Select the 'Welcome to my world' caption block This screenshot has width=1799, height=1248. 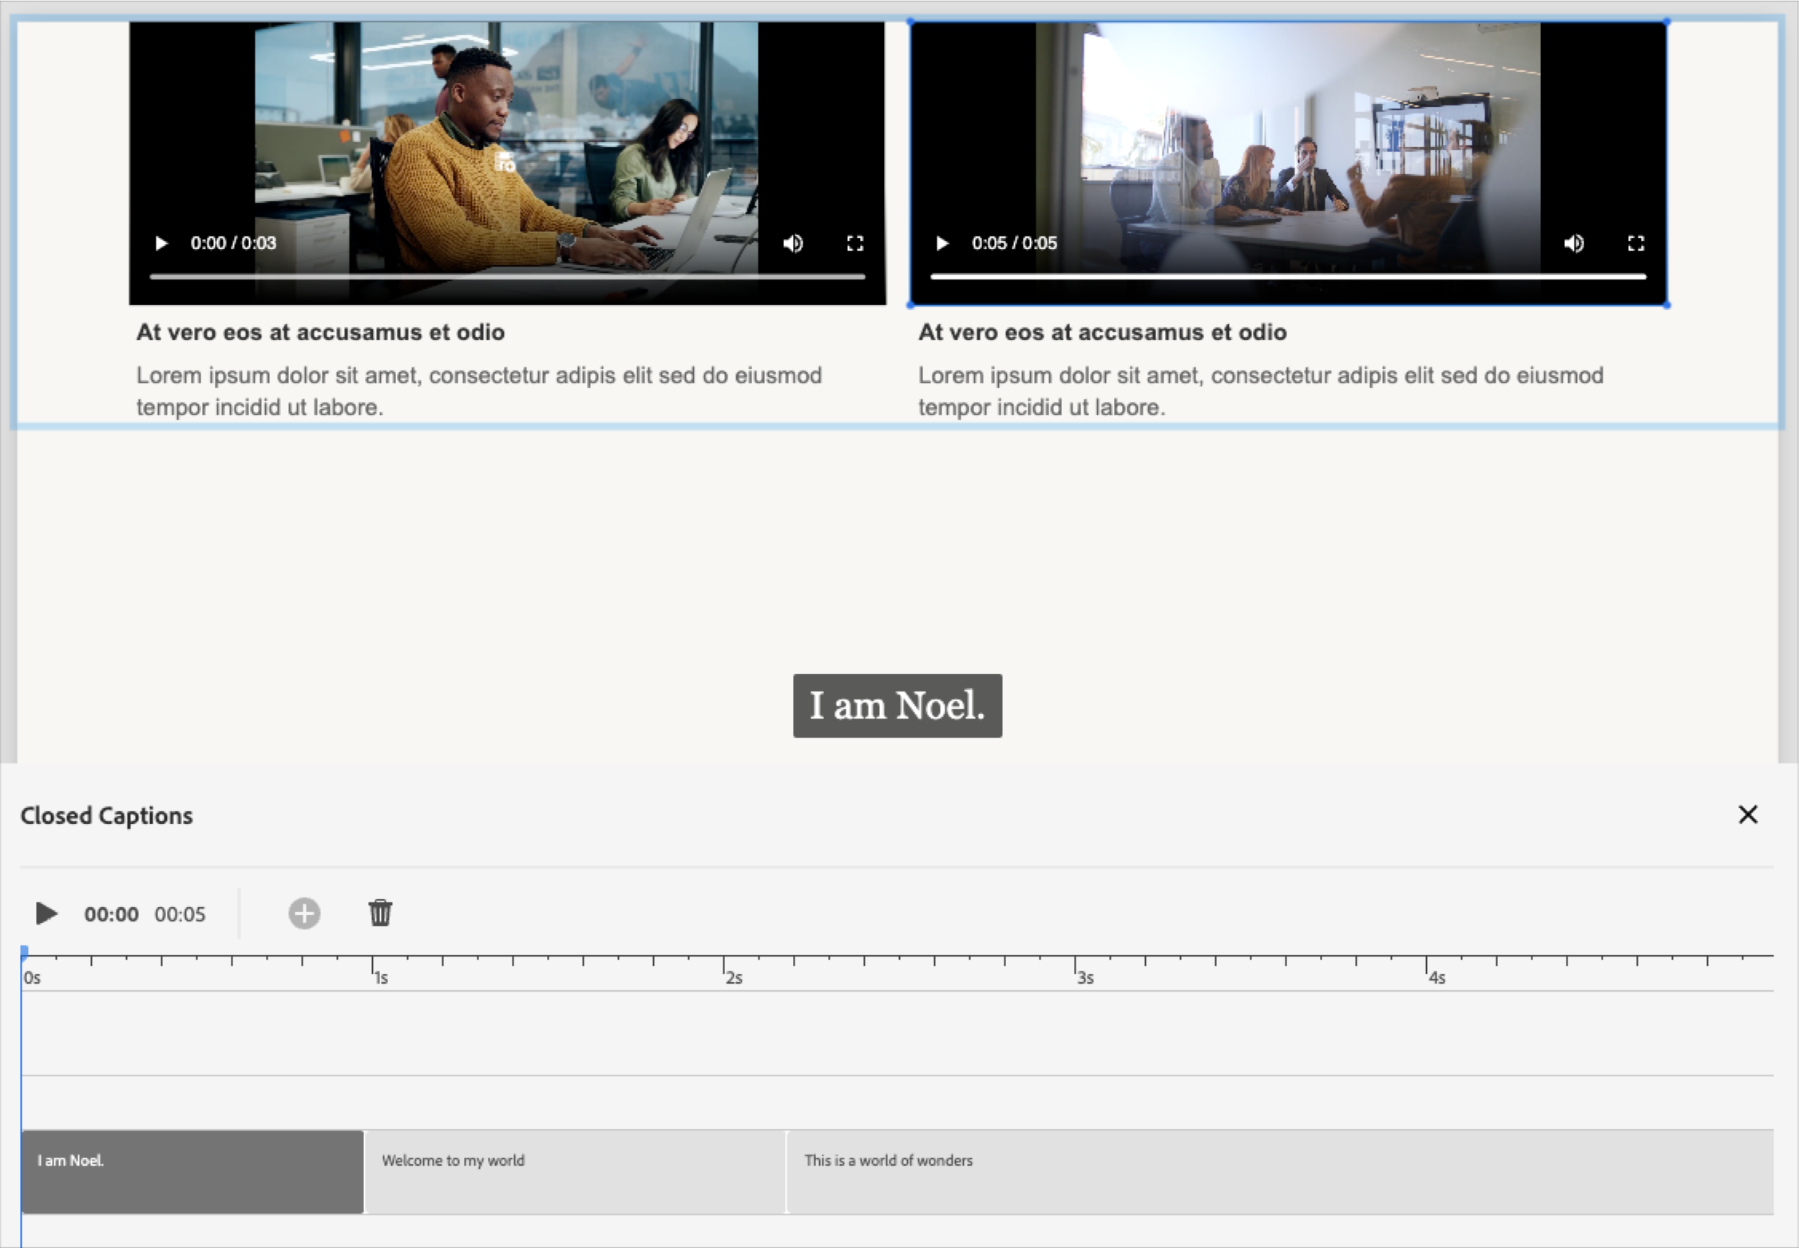click(x=573, y=1171)
